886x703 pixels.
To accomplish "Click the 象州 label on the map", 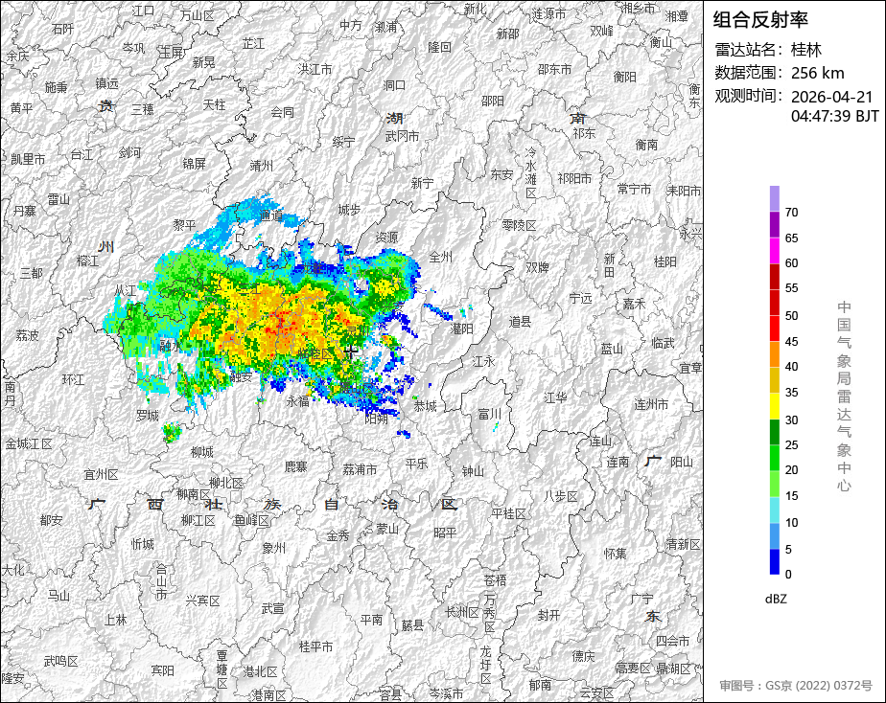I will (274, 548).
